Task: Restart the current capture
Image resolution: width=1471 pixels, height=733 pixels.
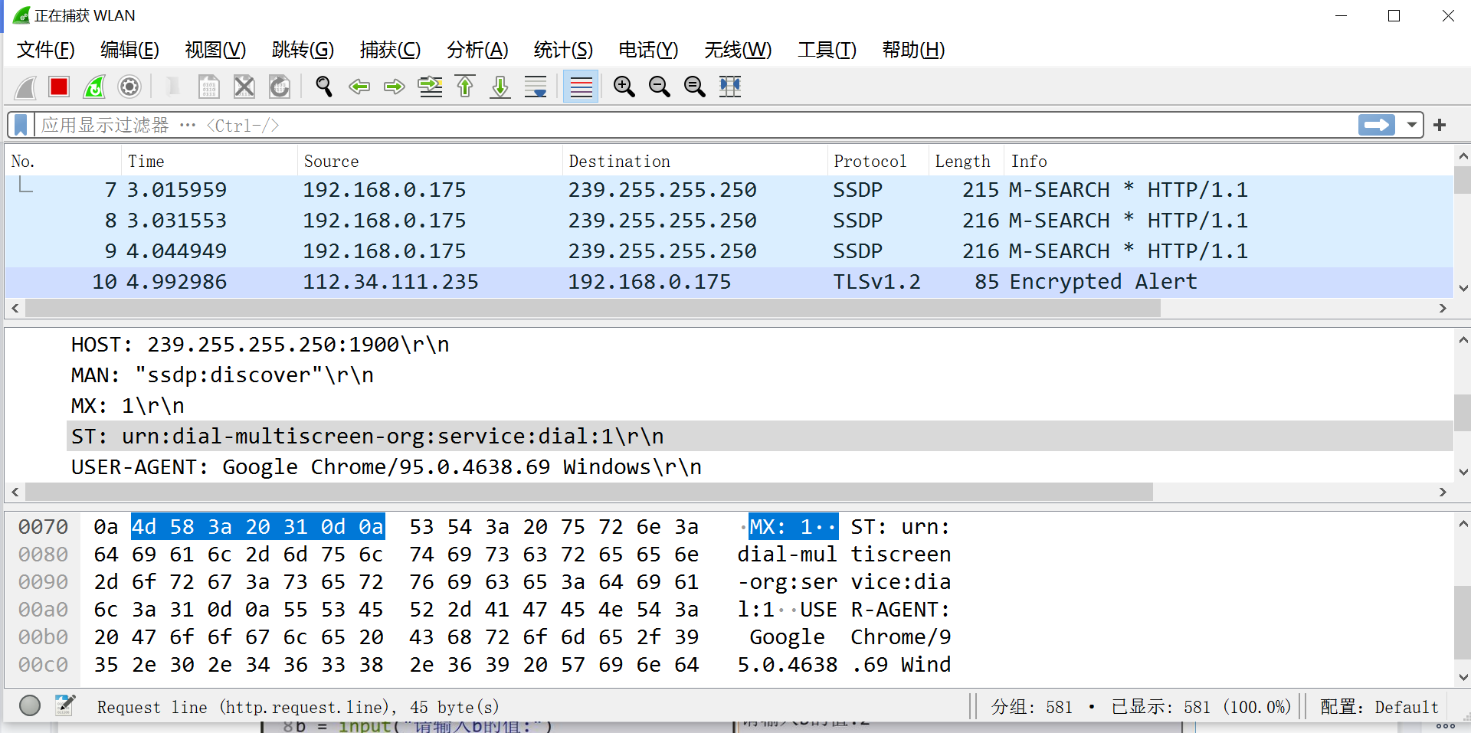Action: (93, 87)
